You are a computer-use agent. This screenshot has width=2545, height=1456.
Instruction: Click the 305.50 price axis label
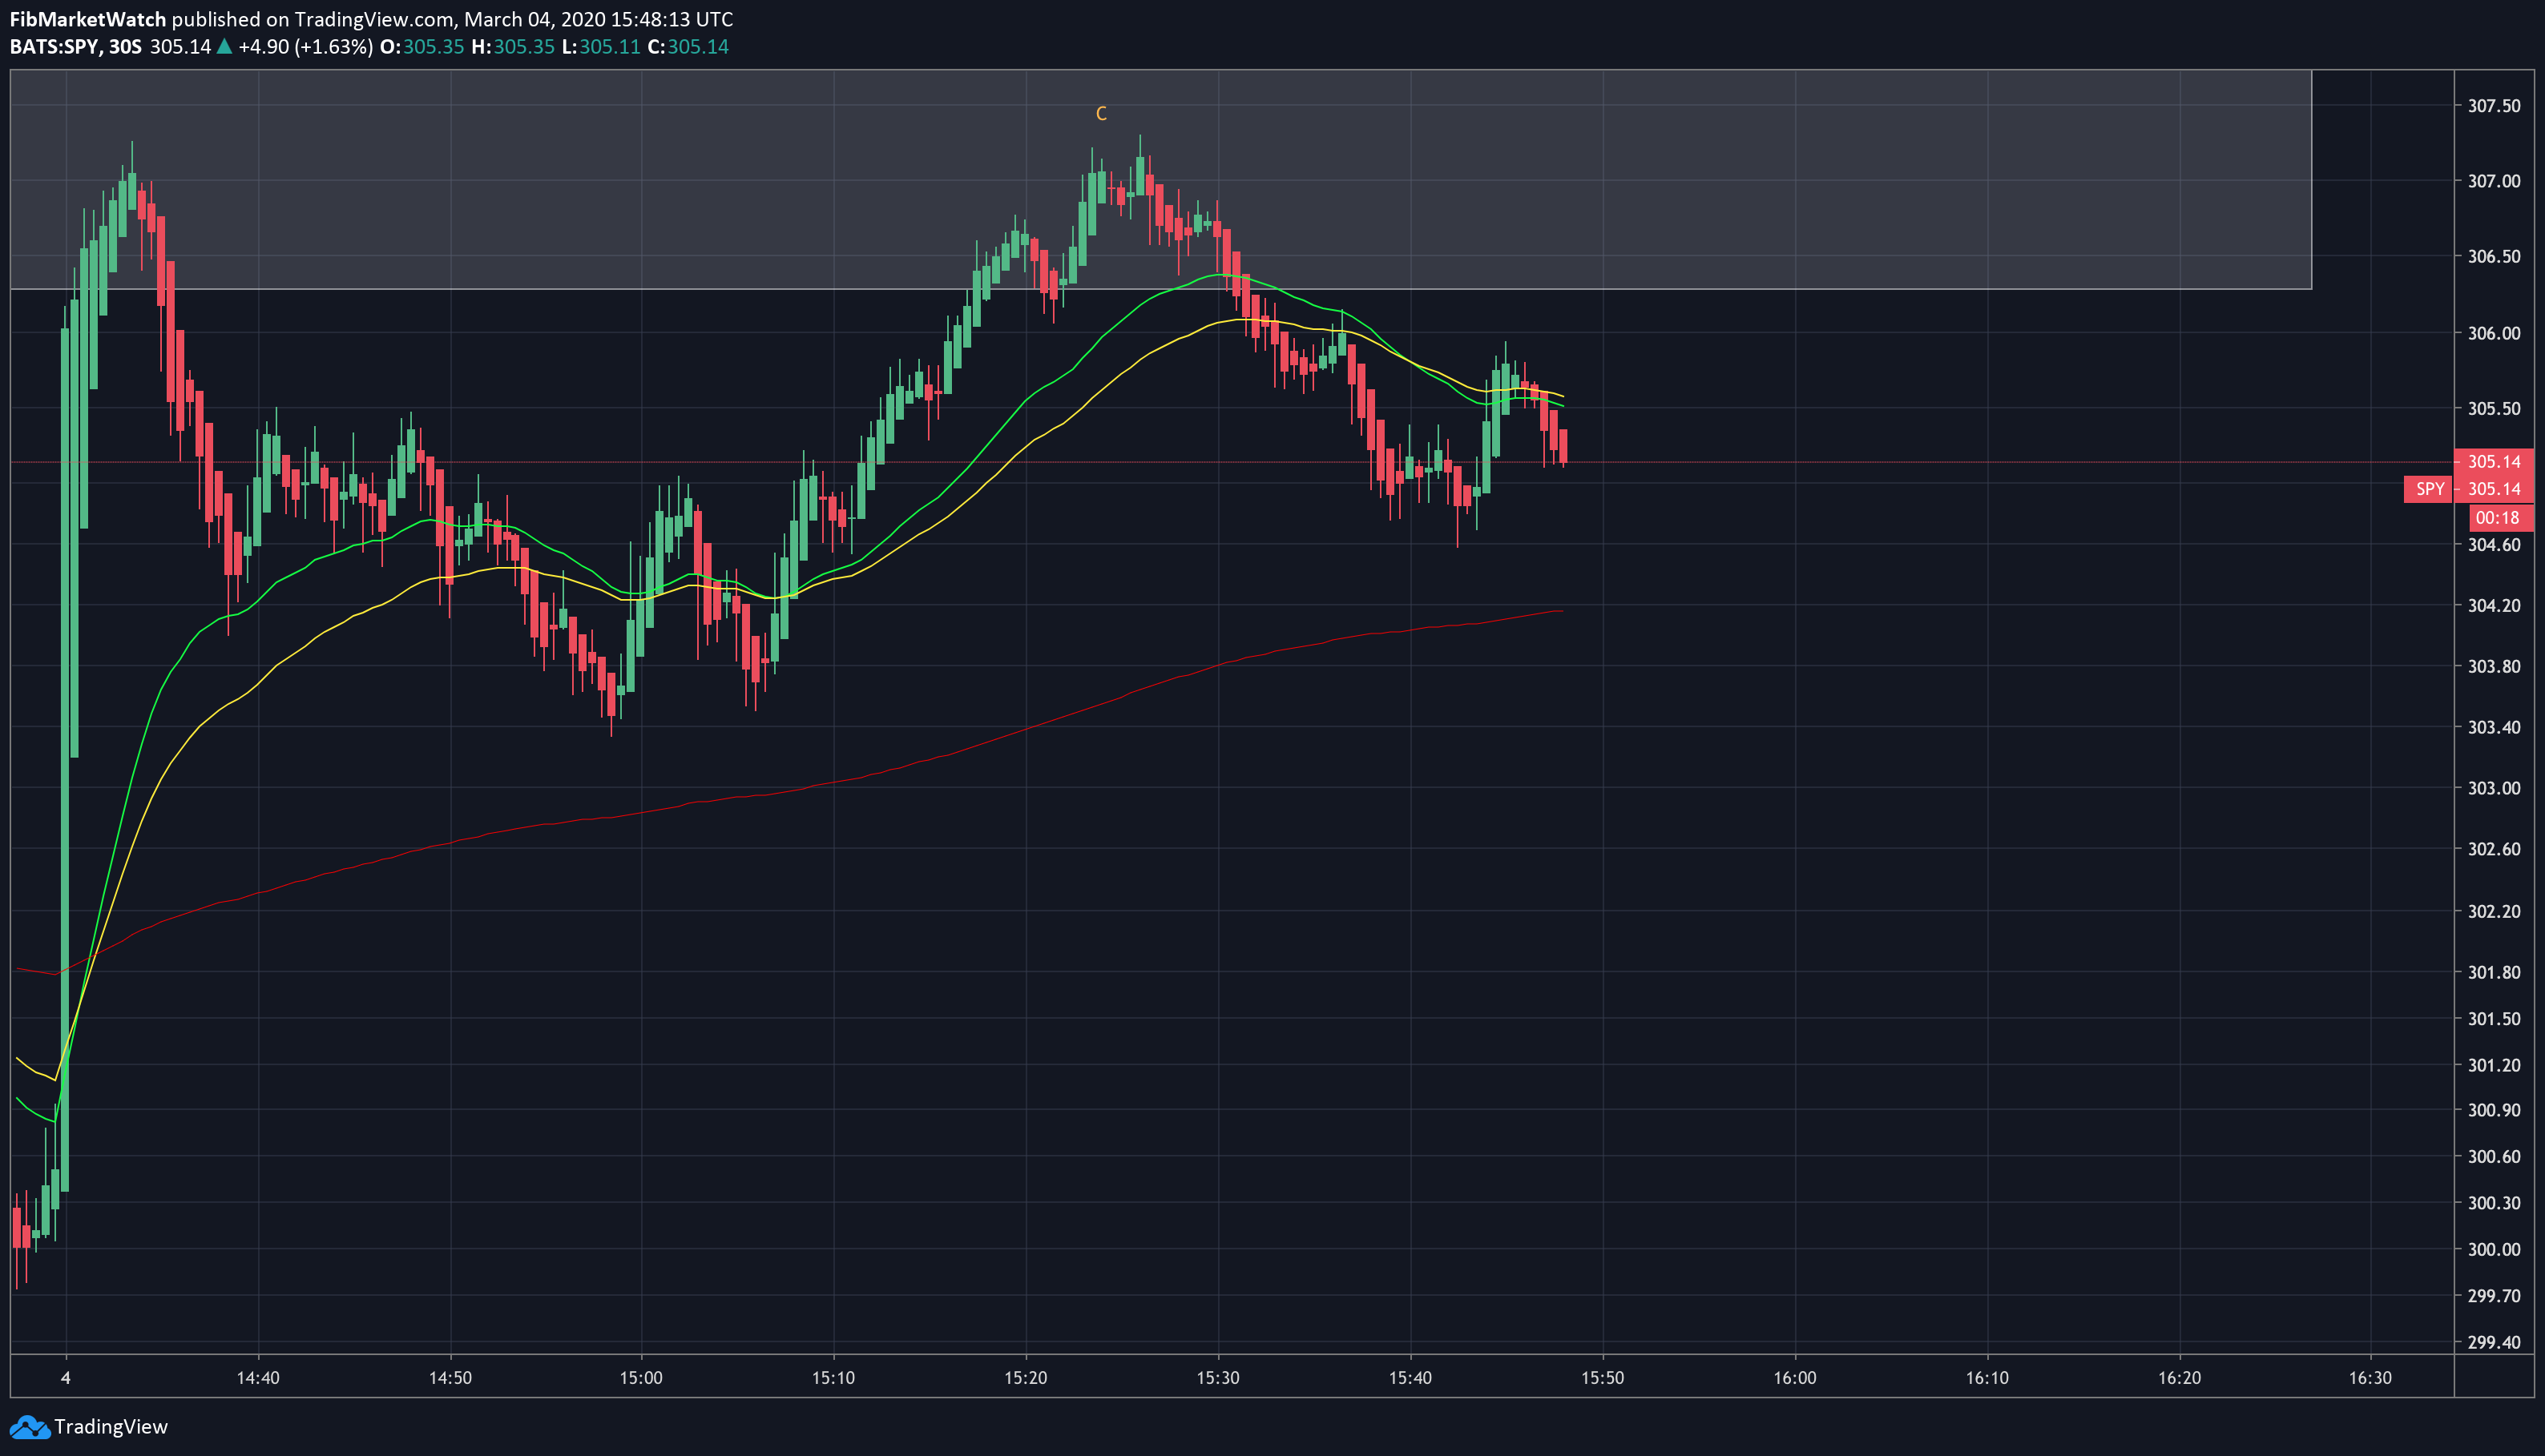coord(2494,409)
